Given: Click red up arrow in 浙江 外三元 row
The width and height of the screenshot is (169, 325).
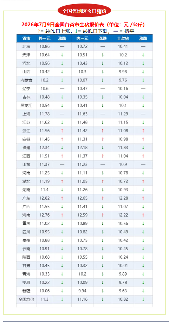Looking at the screenshot, I should [x=62, y=131].
